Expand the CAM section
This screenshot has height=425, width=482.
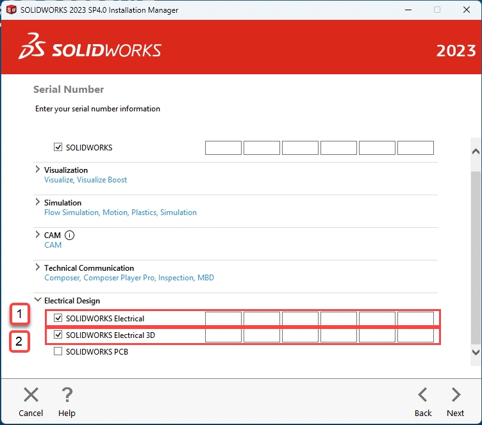(x=38, y=234)
